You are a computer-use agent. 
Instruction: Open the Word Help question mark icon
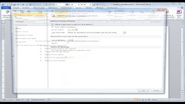(x=182, y=8)
